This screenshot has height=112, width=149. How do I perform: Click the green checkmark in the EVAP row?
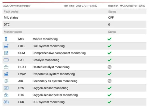(110, 74)
